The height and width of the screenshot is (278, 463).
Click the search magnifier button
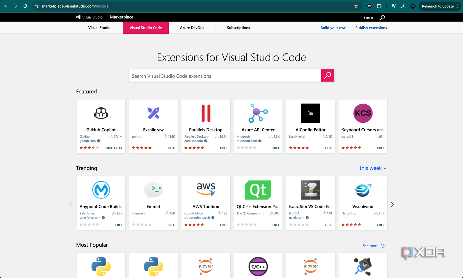[x=327, y=75]
